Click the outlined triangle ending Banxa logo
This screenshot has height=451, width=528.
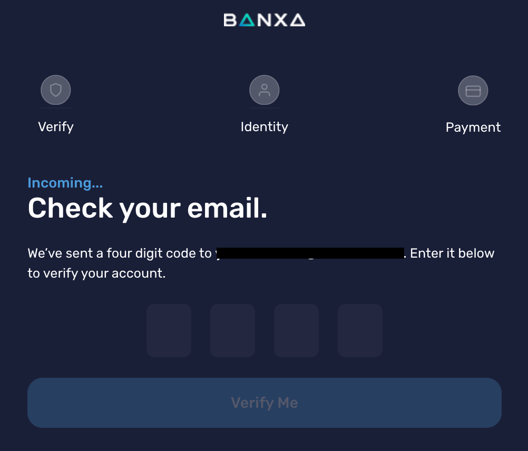298,20
